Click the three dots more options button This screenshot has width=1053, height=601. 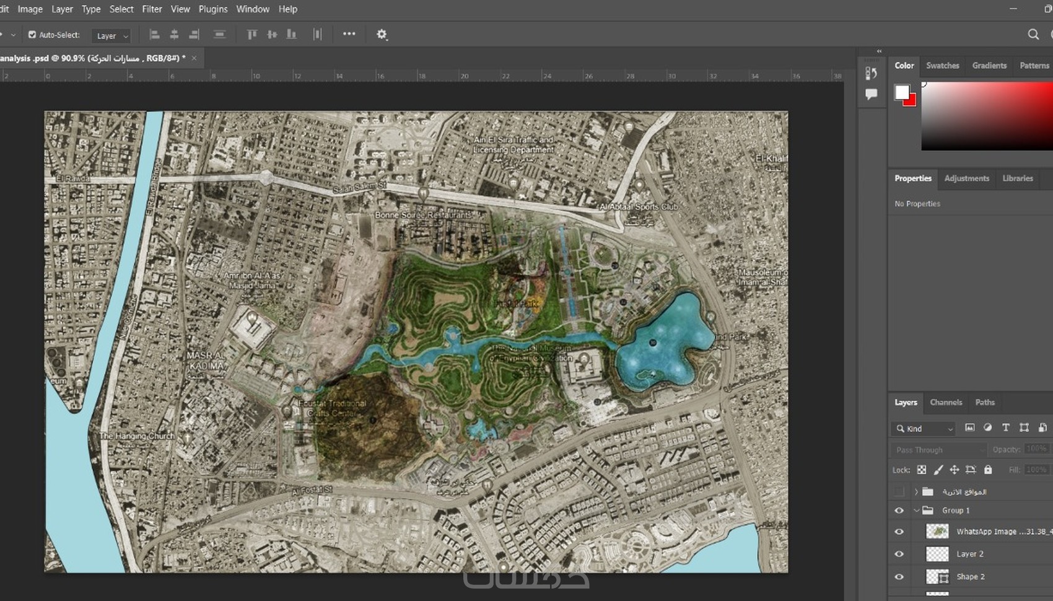tap(349, 34)
